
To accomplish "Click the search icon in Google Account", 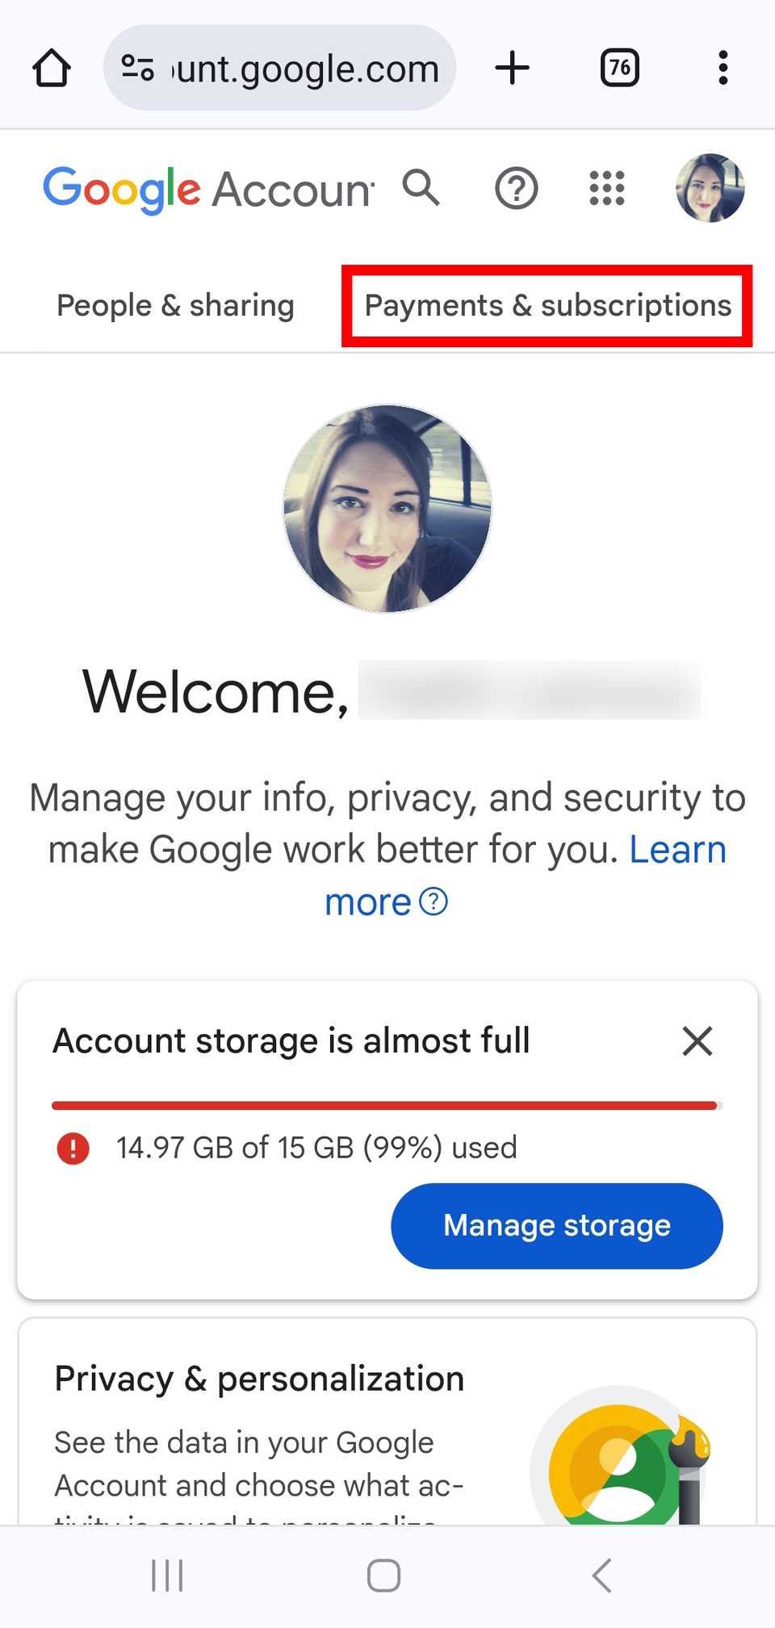I will coord(422,188).
